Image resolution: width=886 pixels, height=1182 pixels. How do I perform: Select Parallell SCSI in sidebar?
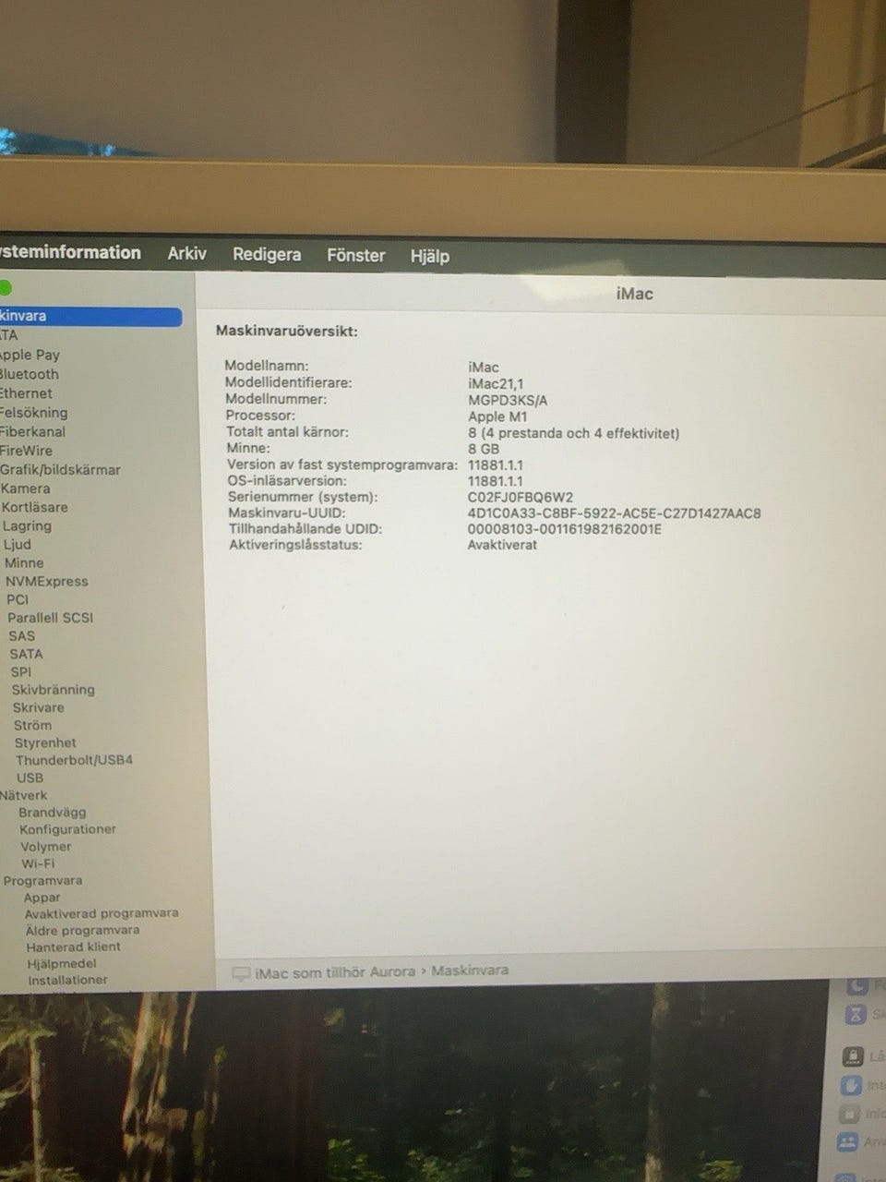(x=51, y=618)
